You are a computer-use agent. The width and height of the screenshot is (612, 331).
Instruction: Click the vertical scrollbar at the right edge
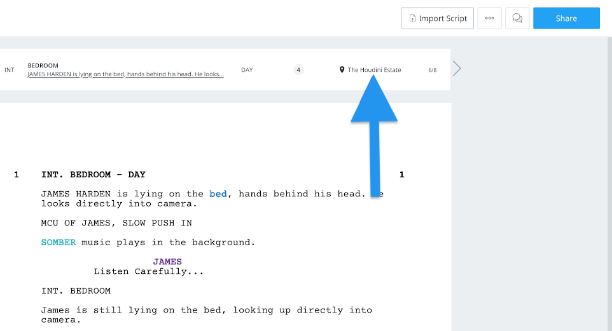[609, 184]
